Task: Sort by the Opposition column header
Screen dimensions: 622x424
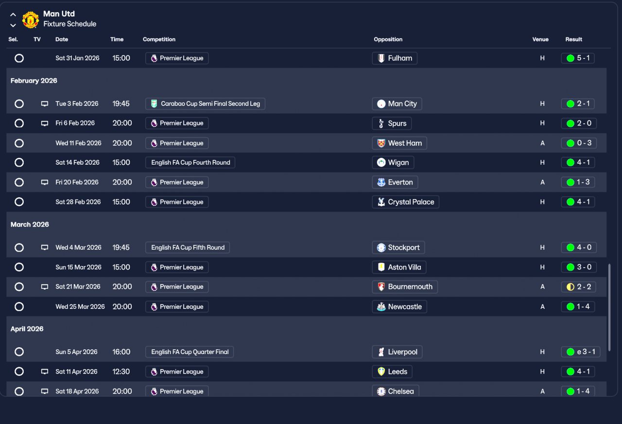Action: 388,39
